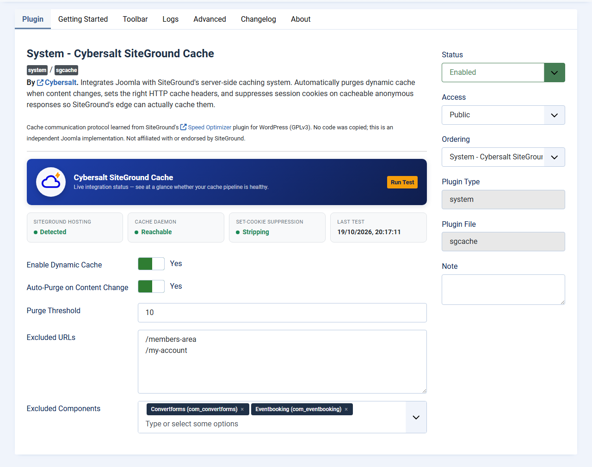Open the Status dropdown
This screenshot has height=467, width=592.
[503, 73]
